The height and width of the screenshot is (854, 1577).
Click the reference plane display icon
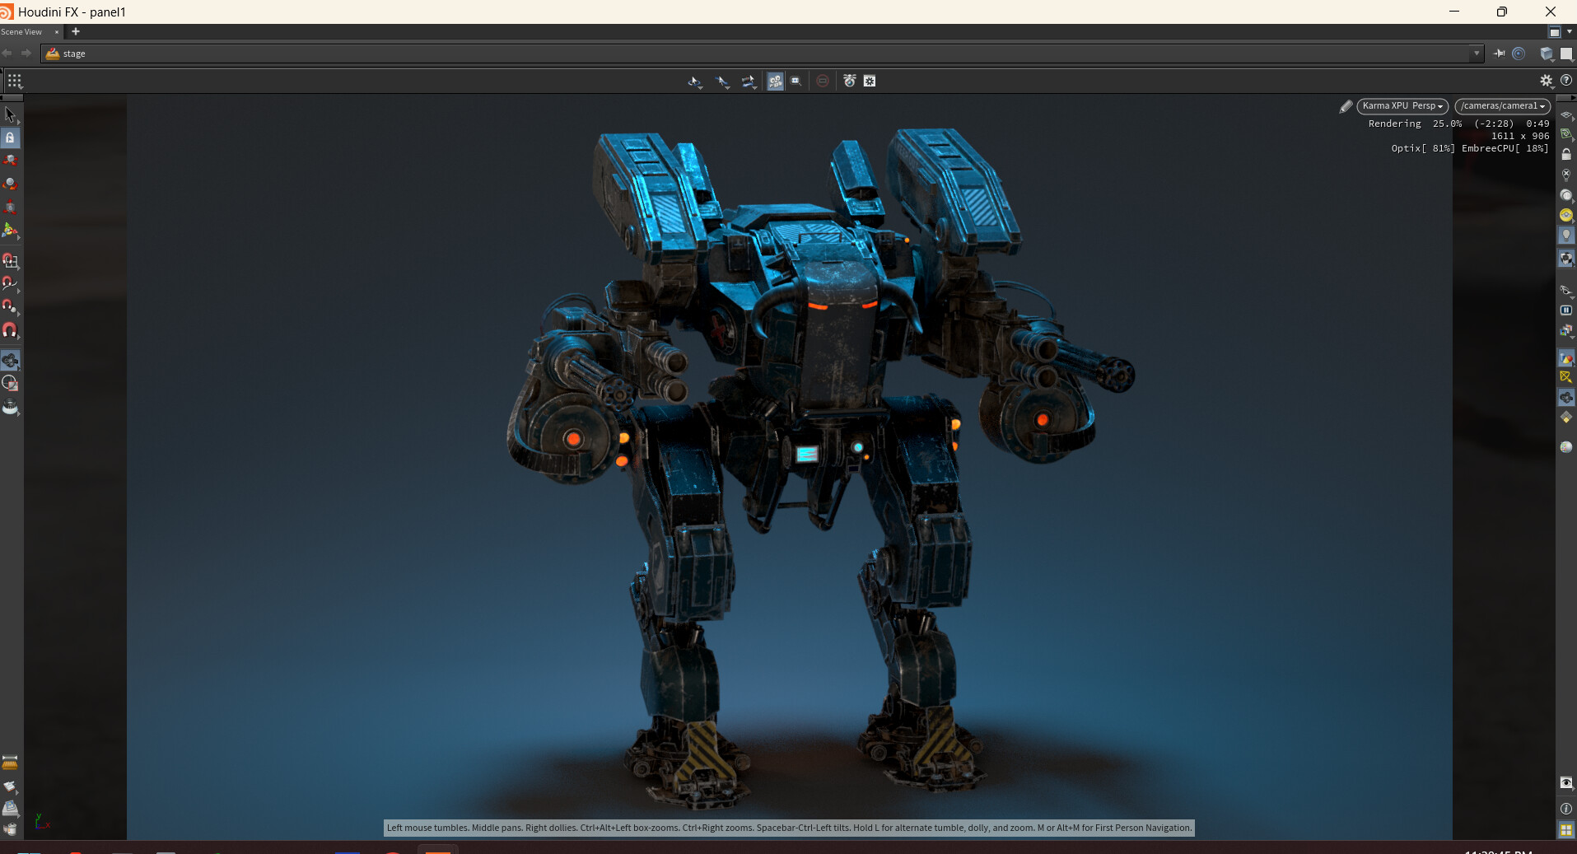point(1566,114)
